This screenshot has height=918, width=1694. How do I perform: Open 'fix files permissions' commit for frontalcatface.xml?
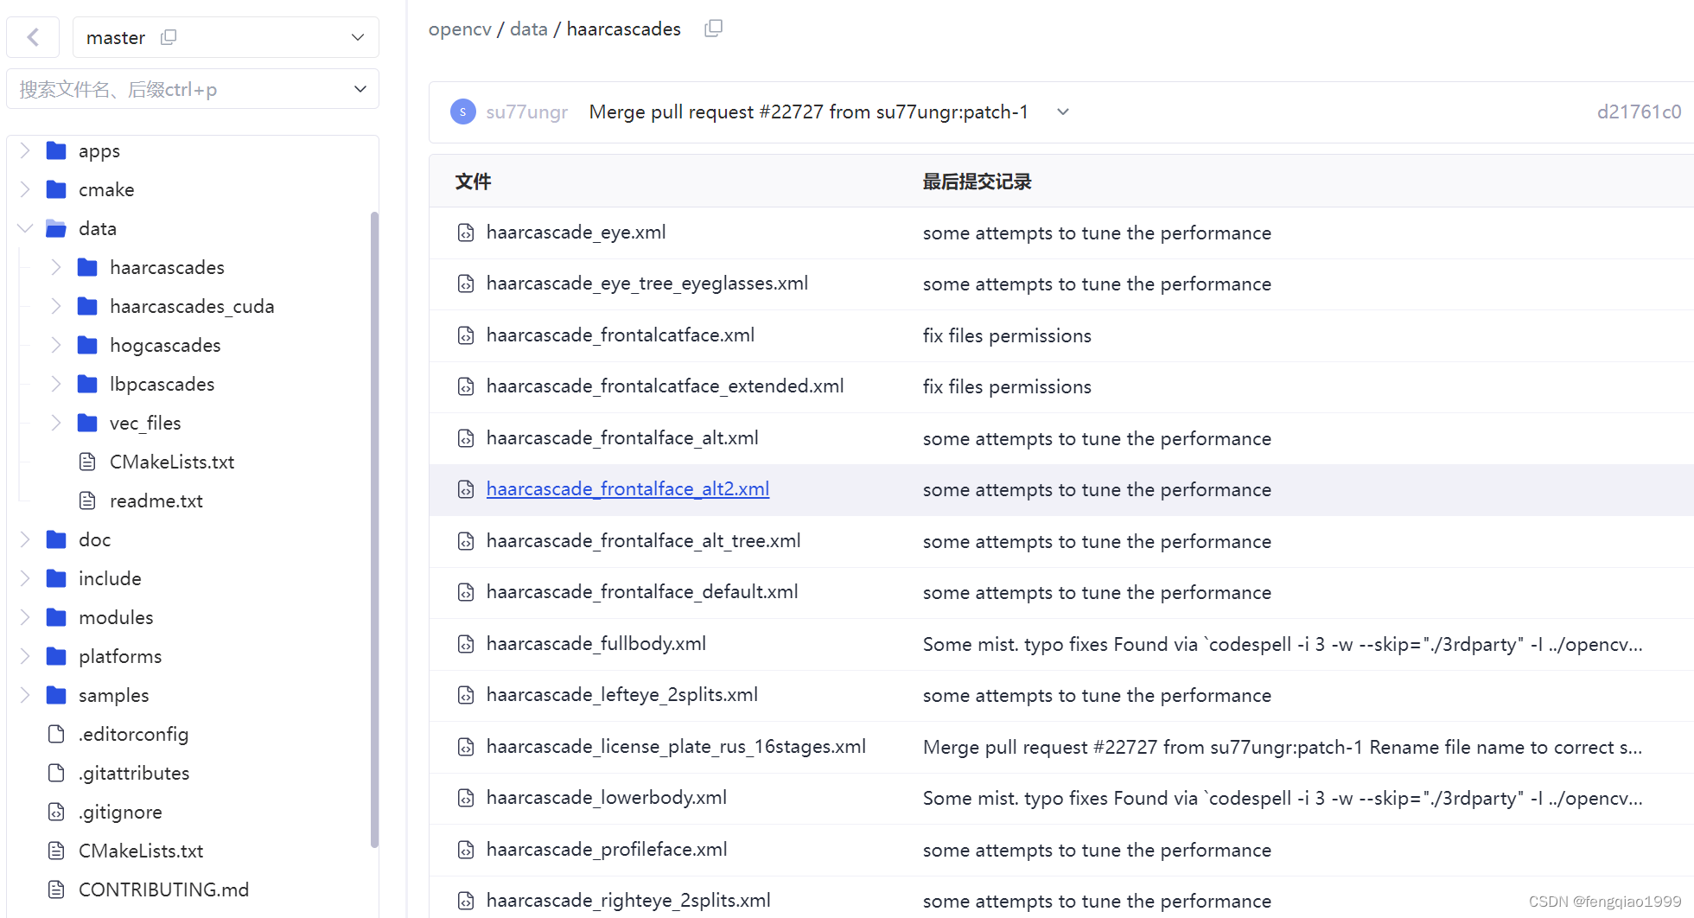(x=1007, y=335)
